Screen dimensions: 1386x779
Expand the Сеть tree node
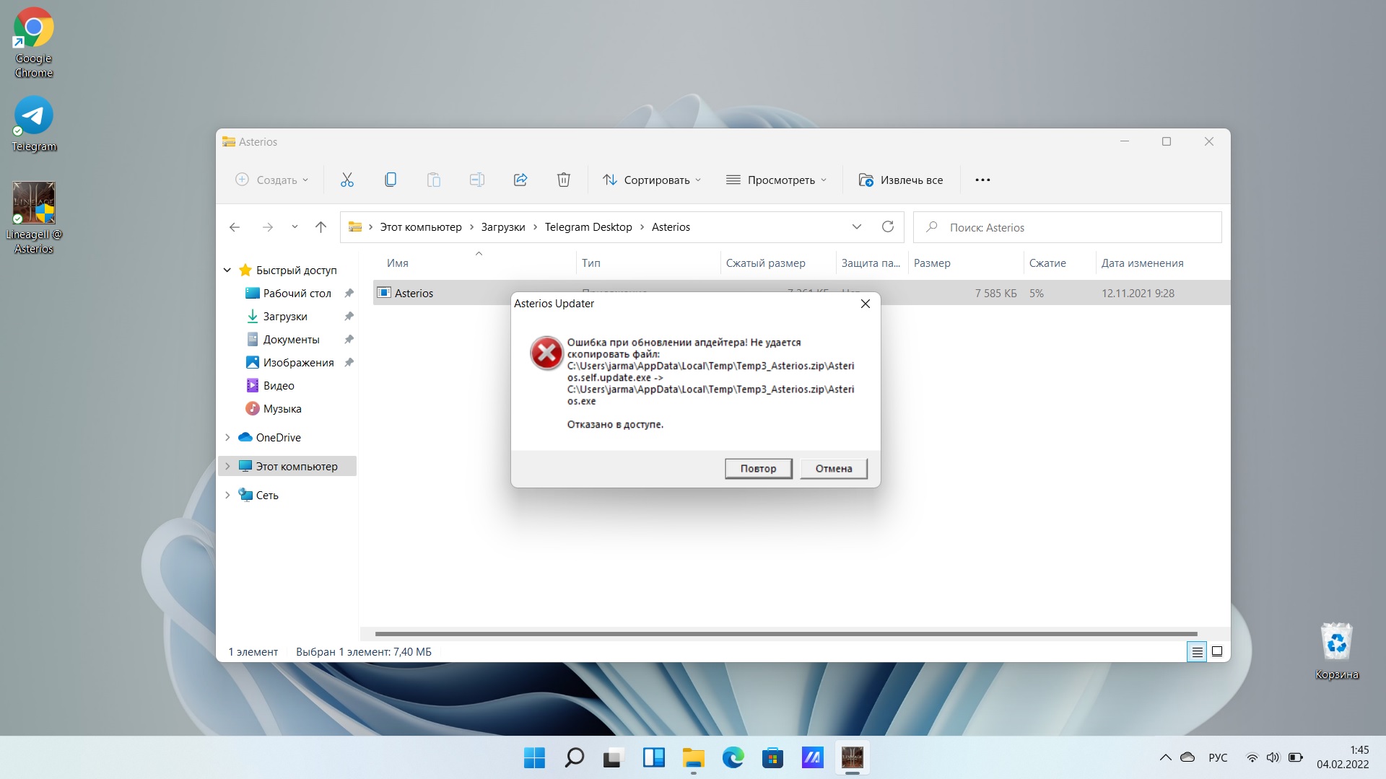pyautogui.click(x=227, y=495)
